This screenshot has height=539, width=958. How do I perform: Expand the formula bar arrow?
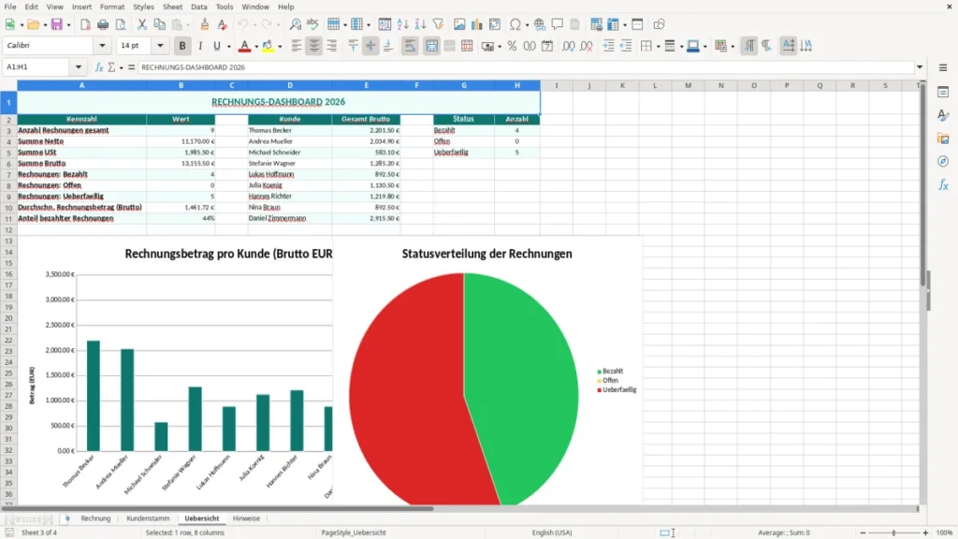click(920, 67)
